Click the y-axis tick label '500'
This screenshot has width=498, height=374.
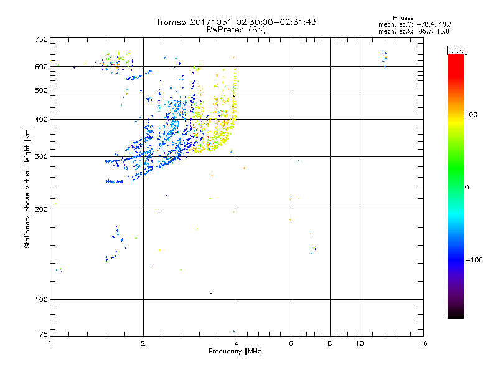[x=41, y=90]
